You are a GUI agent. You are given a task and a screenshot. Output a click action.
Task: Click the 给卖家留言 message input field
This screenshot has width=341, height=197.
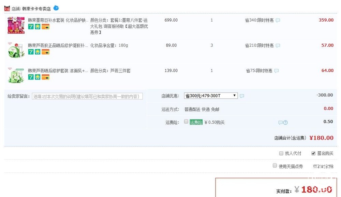tap(87, 96)
